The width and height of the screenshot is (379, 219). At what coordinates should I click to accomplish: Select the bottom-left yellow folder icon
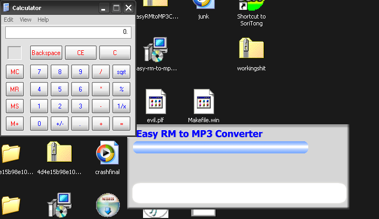pos(11,205)
